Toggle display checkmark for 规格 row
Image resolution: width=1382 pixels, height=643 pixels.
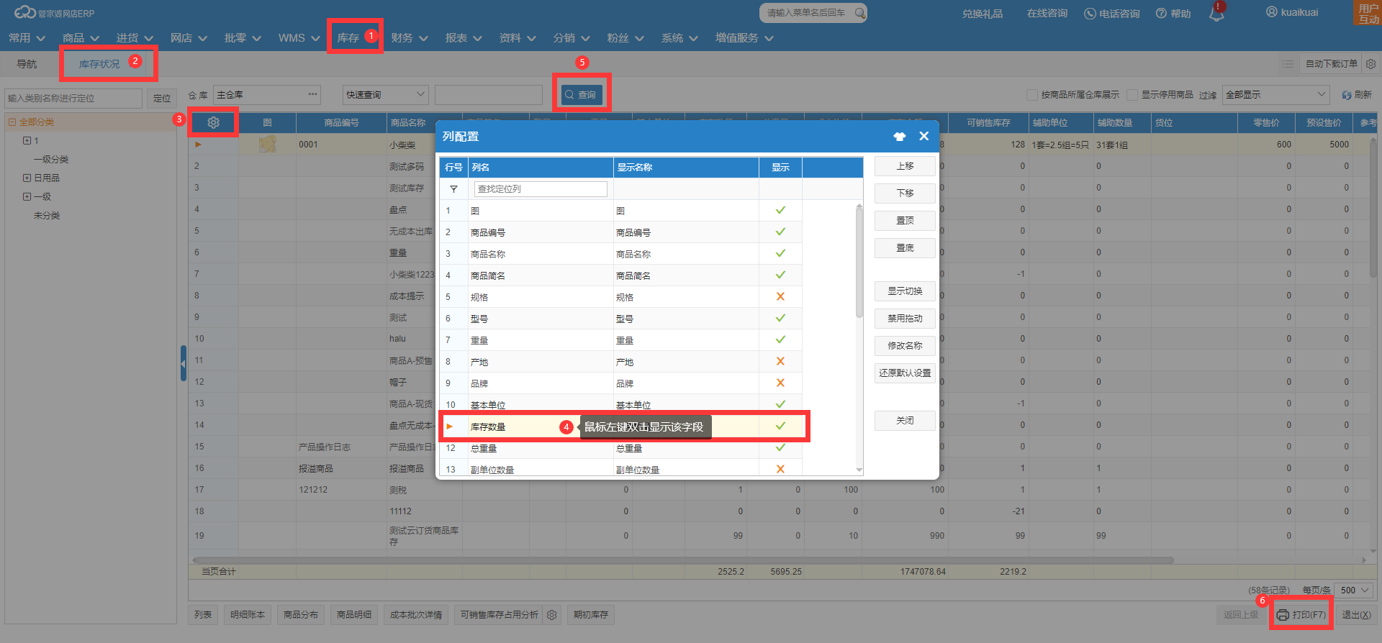[780, 296]
